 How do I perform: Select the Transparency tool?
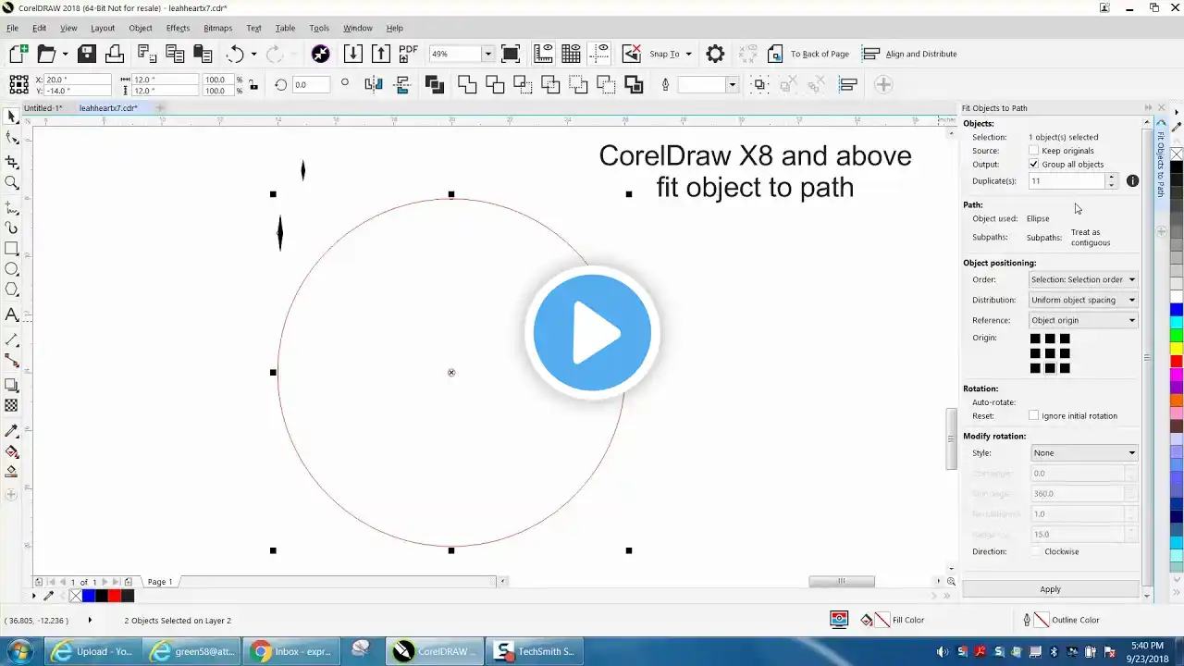coord(12,406)
